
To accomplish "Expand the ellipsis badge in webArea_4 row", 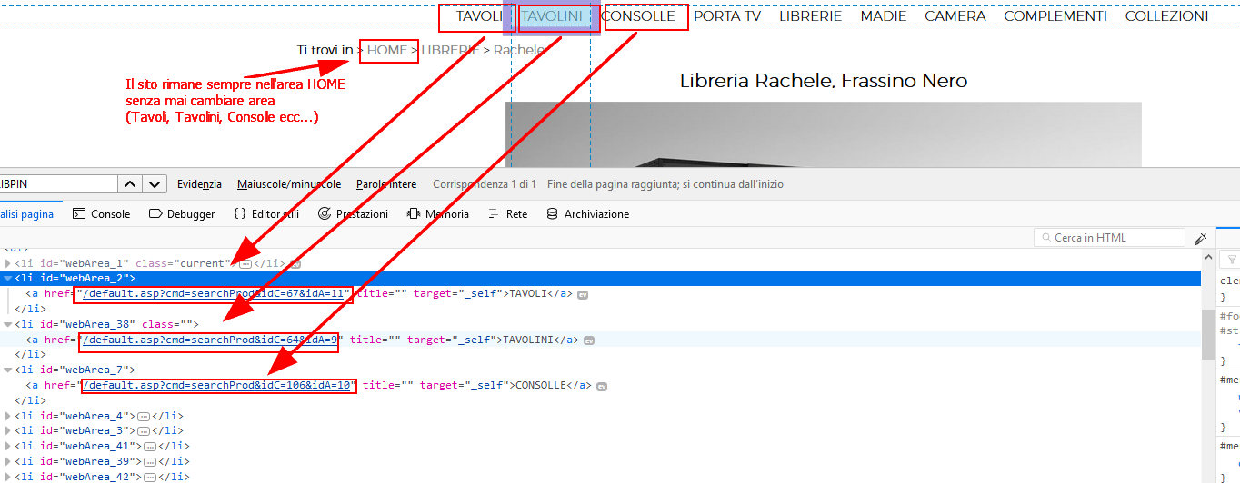I will pos(143,417).
